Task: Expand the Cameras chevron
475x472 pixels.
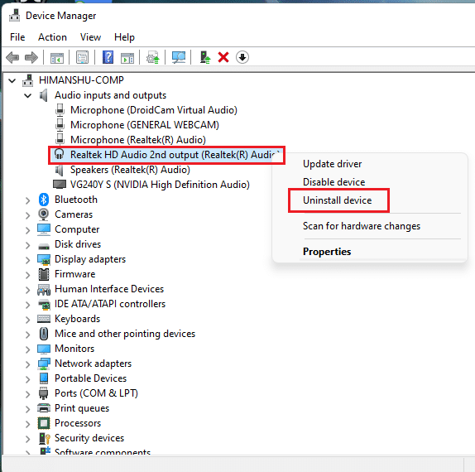Action: click(x=28, y=215)
